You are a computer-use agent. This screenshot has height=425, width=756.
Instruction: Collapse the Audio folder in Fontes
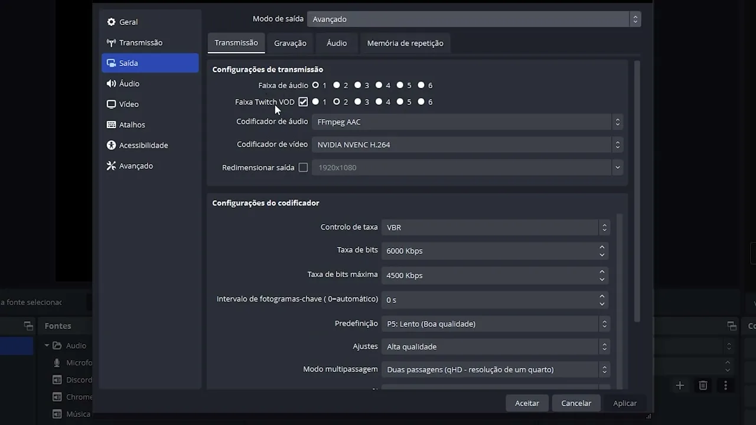point(47,345)
